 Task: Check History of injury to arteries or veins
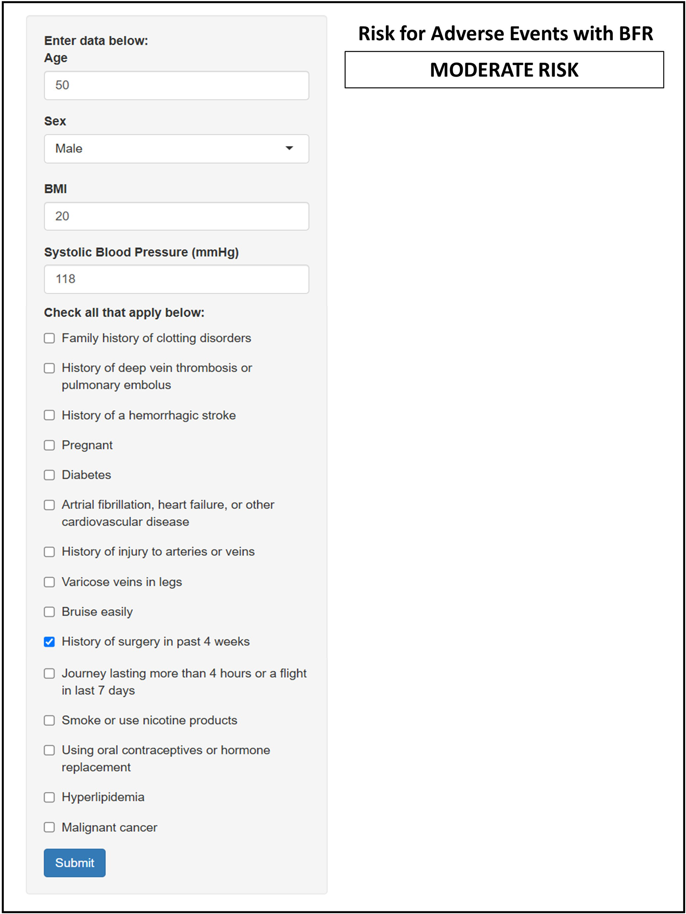point(50,552)
